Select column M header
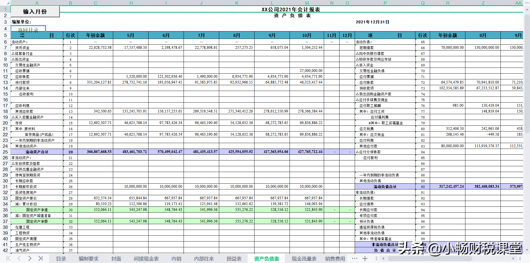Image resolution: width=530 pixels, height=263 pixels. (307, 3)
